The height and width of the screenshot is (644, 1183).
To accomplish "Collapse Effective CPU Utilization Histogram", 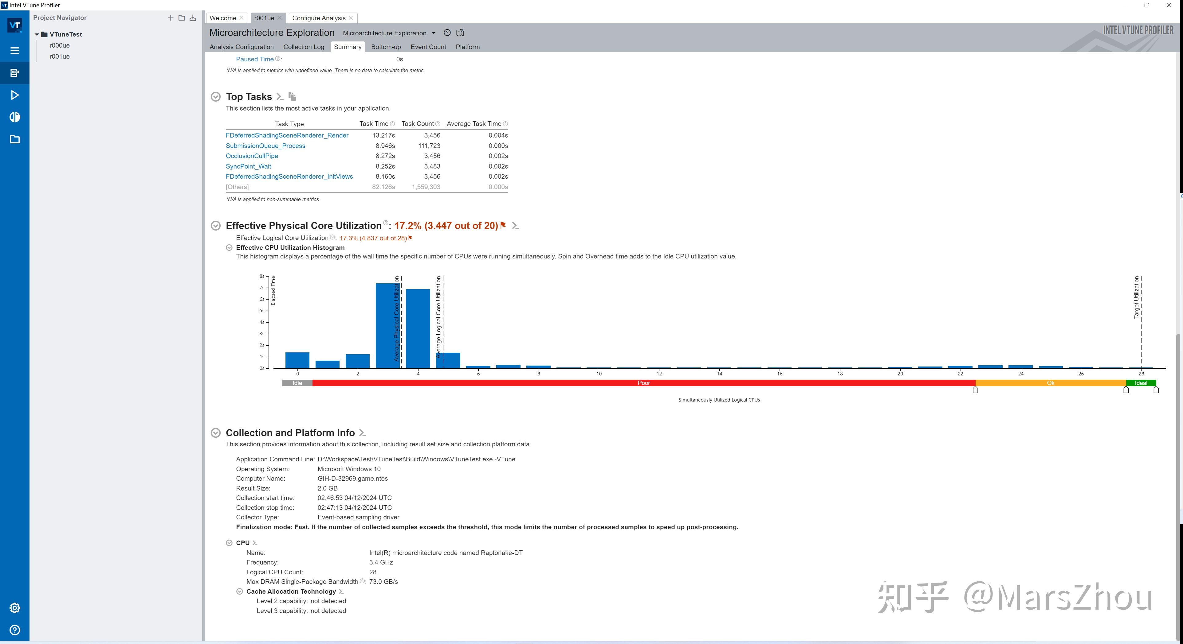I will [229, 248].
